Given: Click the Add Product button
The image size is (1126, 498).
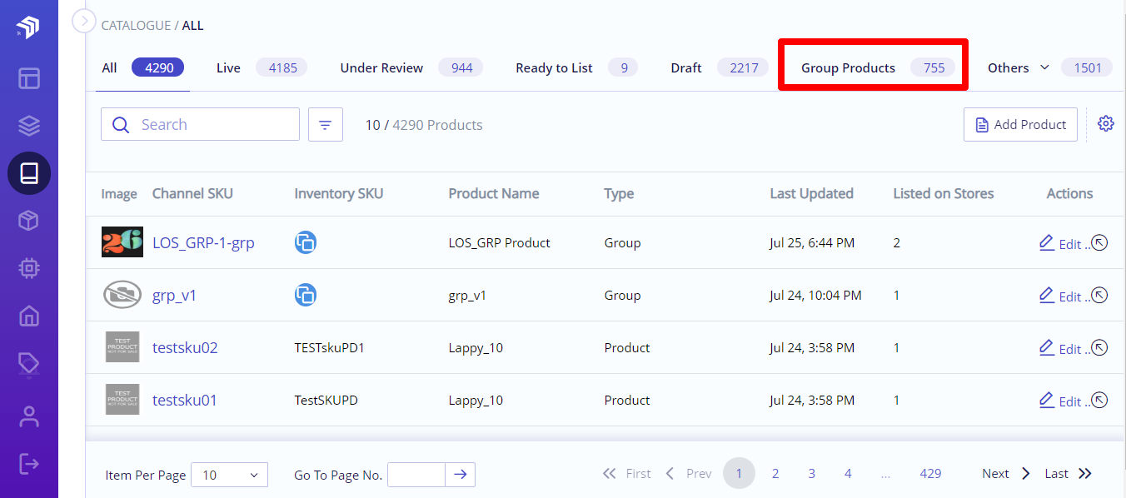Looking at the screenshot, I should tap(1020, 124).
